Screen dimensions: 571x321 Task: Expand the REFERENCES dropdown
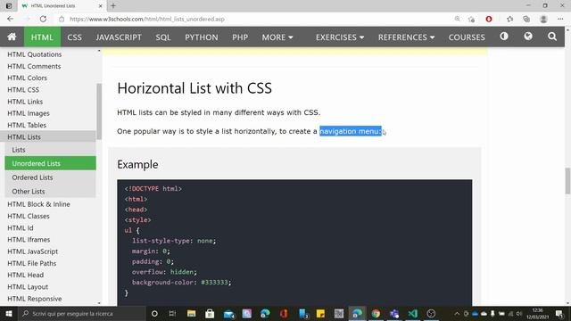point(406,37)
